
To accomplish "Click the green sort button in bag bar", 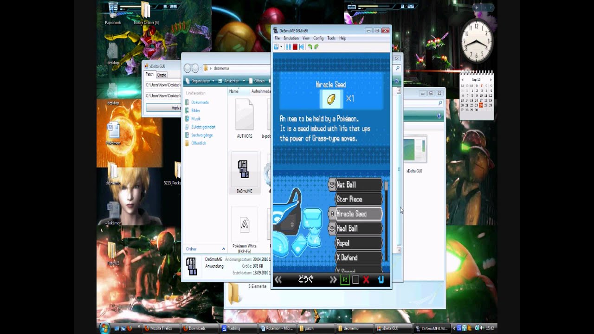I will 345,280.
